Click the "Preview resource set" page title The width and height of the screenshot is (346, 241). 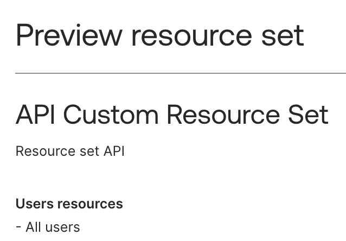click(159, 35)
